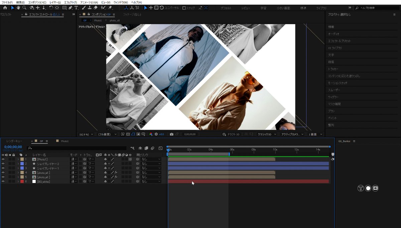Viewport: 401px width, 228px height.
Task: Open the エフェクト＆プリセット panel
Action: click(x=339, y=41)
